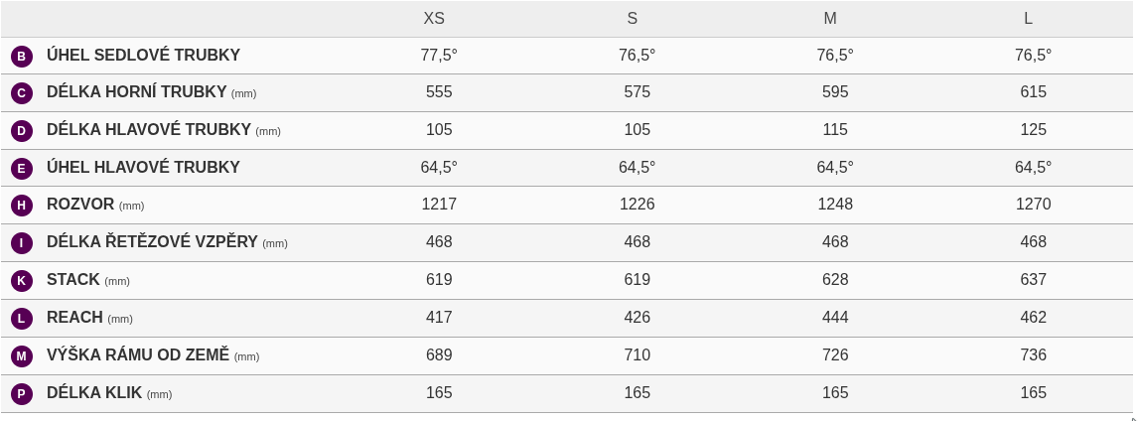1138x421 pixels.
Task: Select the P badge beside Délka klik
Action: click(x=22, y=393)
